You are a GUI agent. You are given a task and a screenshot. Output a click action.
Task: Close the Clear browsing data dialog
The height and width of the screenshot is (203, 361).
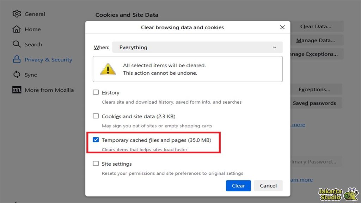pyautogui.click(x=282, y=27)
